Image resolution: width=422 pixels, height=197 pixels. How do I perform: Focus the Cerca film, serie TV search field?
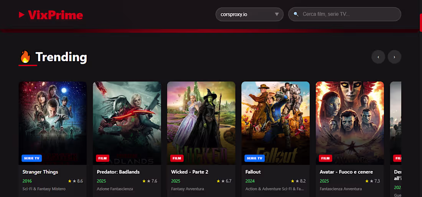[x=345, y=14]
